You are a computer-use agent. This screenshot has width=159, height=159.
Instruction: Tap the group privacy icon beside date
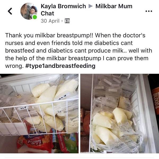[67, 21]
